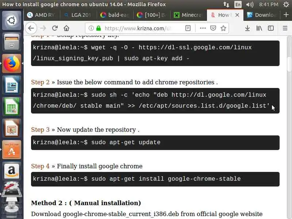Open the Library bookmarks and history menu
The height and width of the screenshot is (219, 292).
[259, 28]
